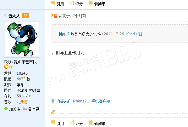
Task: Open the 九州志 game link
Action: click(x=22, y=102)
